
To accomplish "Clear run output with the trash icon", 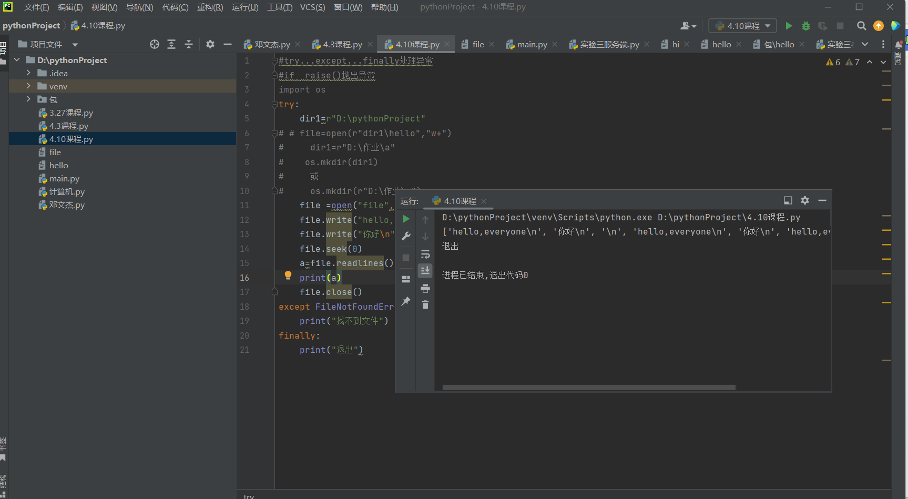I will (x=425, y=305).
